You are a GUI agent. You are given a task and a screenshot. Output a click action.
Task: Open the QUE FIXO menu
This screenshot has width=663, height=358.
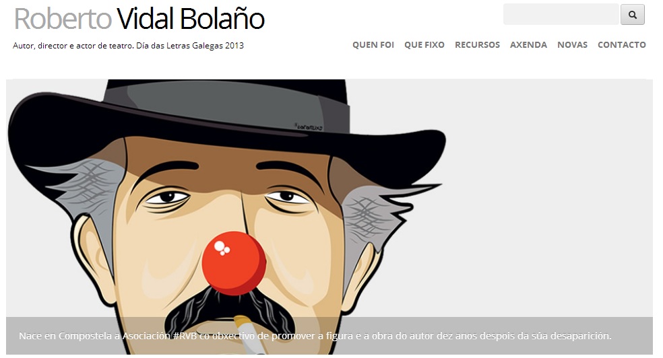click(x=424, y=44)
